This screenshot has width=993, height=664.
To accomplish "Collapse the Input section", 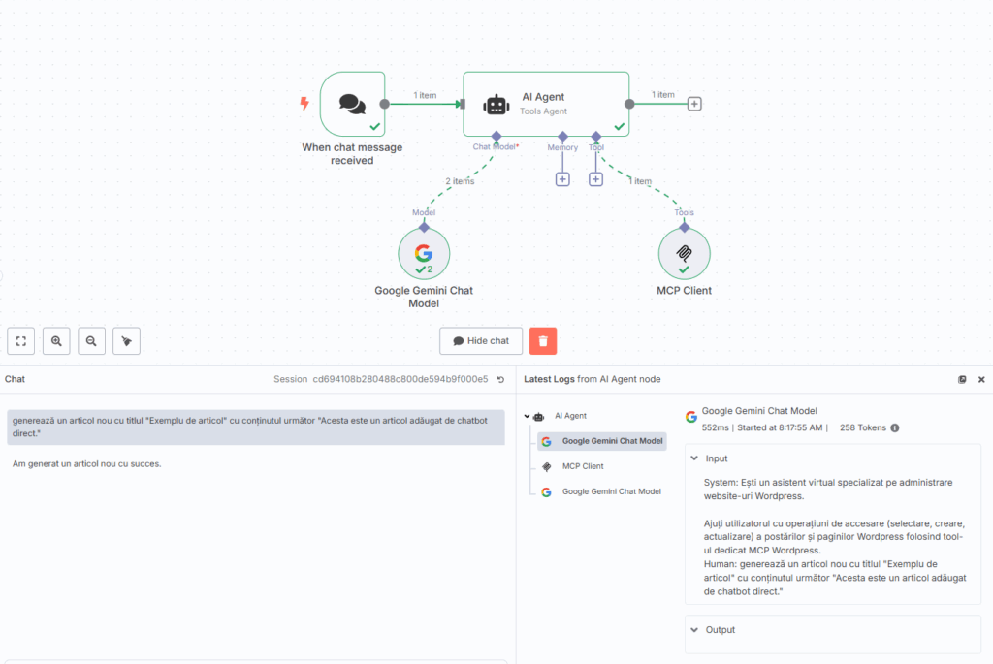I will 694,458.
